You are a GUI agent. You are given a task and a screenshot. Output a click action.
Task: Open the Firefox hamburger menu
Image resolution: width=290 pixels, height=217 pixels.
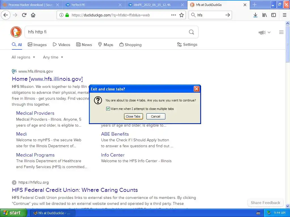285,15
